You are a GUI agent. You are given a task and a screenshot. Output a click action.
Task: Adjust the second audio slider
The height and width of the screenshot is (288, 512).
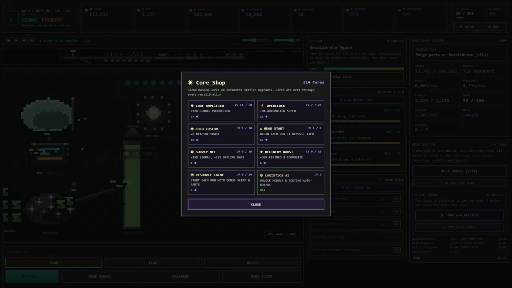287,40
